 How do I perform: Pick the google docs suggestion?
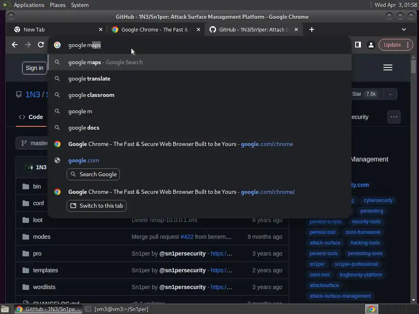[x=200, y=128]
